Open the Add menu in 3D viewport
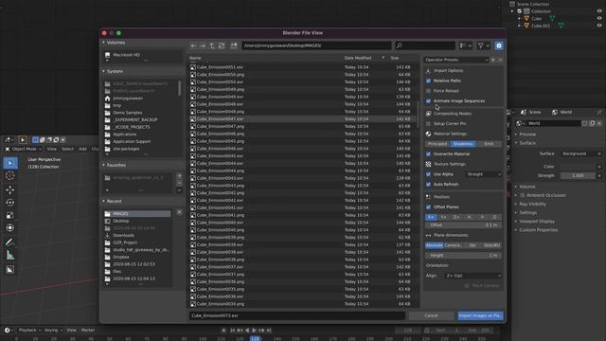606x341 pixels. click(82, 149)
